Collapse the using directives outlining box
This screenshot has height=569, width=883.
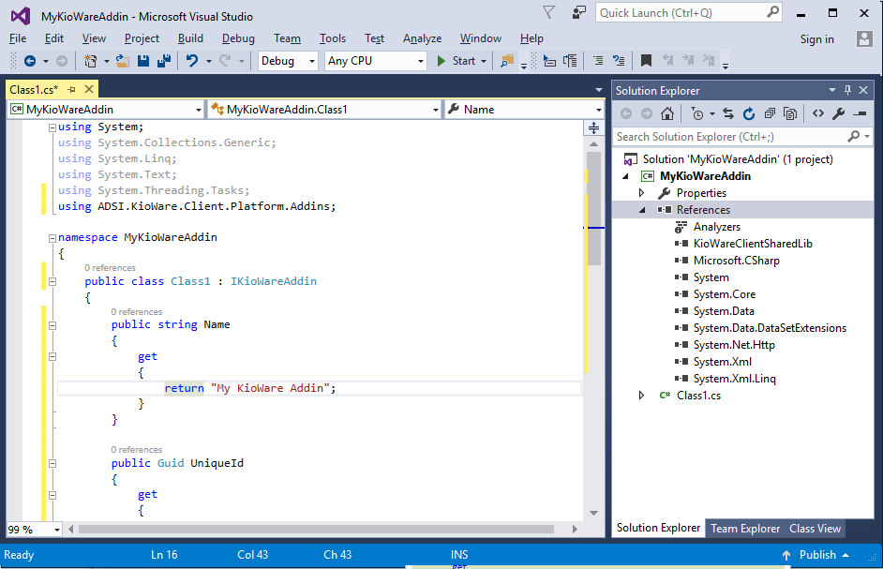(52, 127)
